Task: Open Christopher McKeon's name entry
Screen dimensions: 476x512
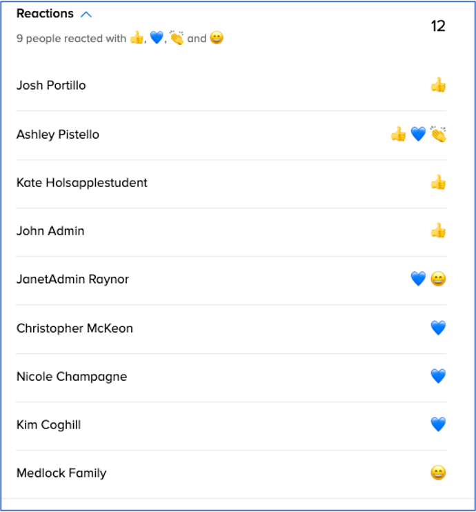Action: pos(75,328)
